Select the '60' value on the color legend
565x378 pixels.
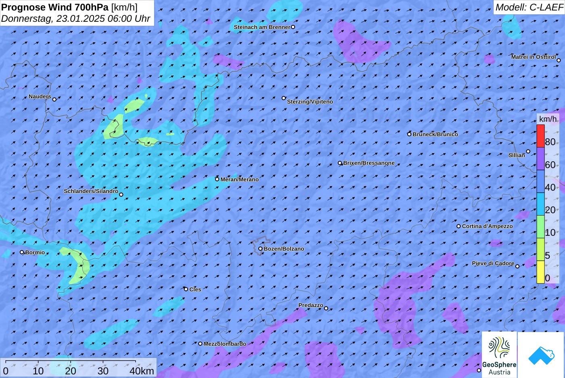pyautogui.click(x=550, y=165)
